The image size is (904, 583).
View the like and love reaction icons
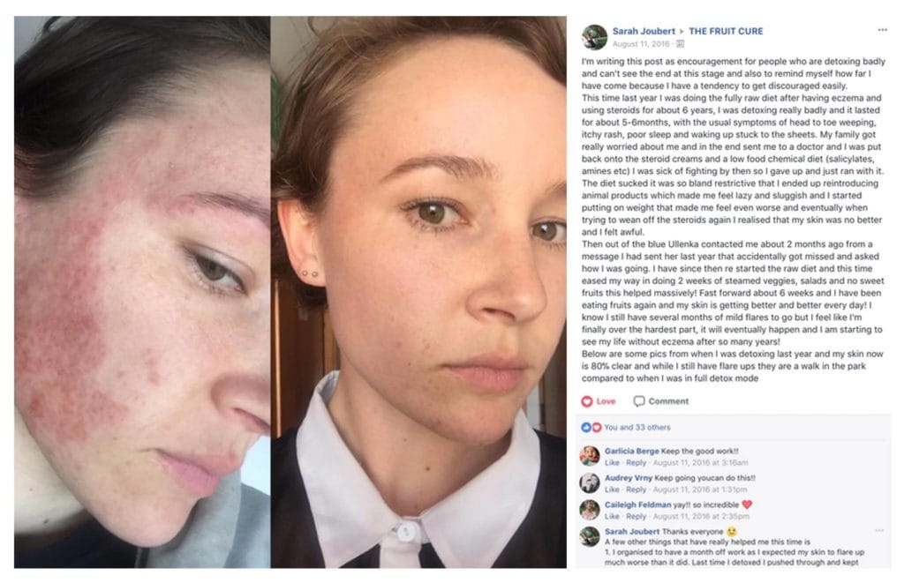coord(591,427)
